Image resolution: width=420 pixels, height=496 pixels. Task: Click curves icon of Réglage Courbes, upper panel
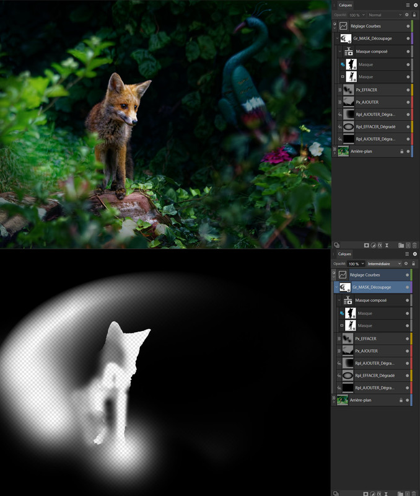click(x=343, y=26)
